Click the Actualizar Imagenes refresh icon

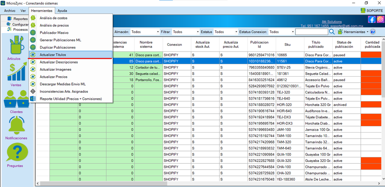click(33, 69)
